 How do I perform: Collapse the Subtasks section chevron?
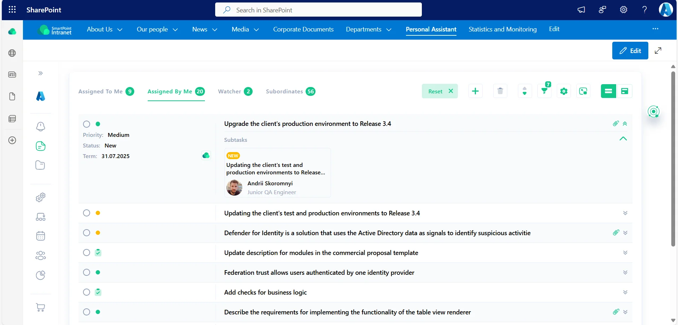623,139
